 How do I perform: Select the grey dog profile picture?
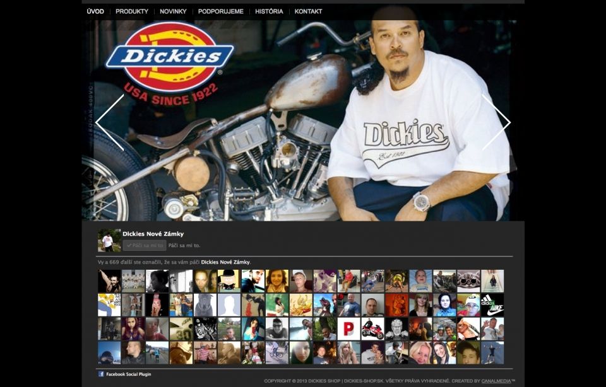(x=205, y=305)
